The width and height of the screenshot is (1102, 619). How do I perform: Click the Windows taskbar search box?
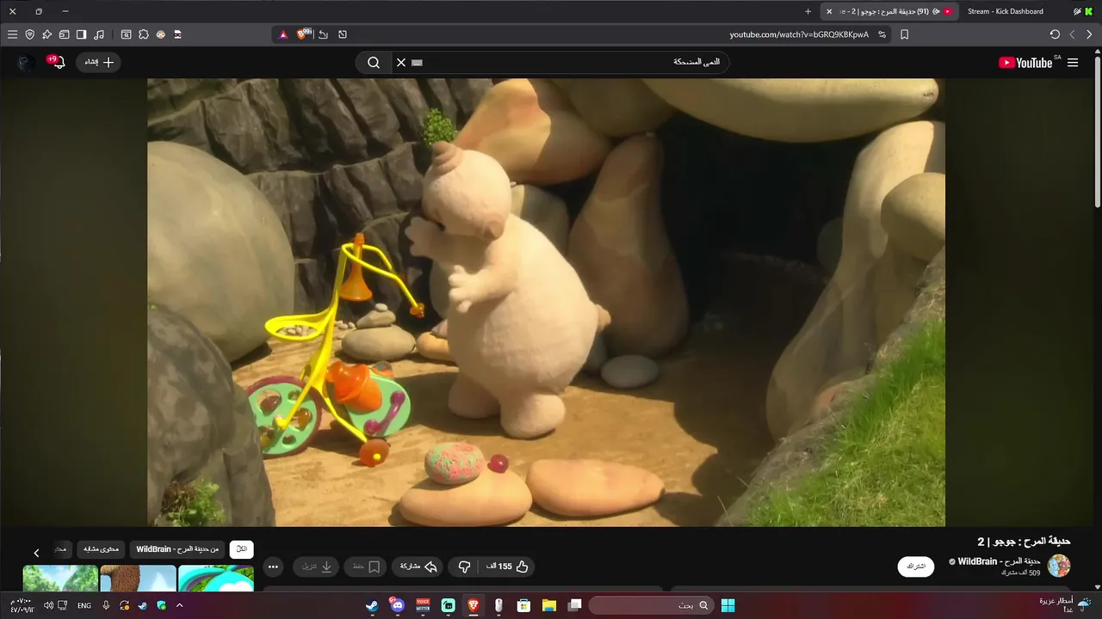tap(650, 605)
